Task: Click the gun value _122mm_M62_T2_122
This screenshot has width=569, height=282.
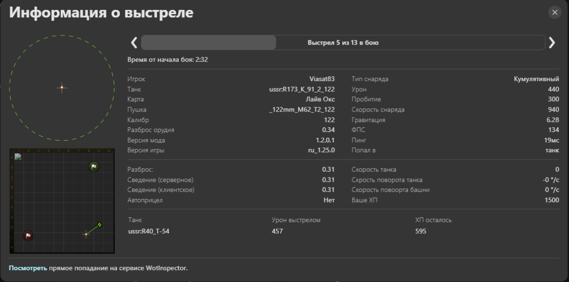Action: coord(302,110)
